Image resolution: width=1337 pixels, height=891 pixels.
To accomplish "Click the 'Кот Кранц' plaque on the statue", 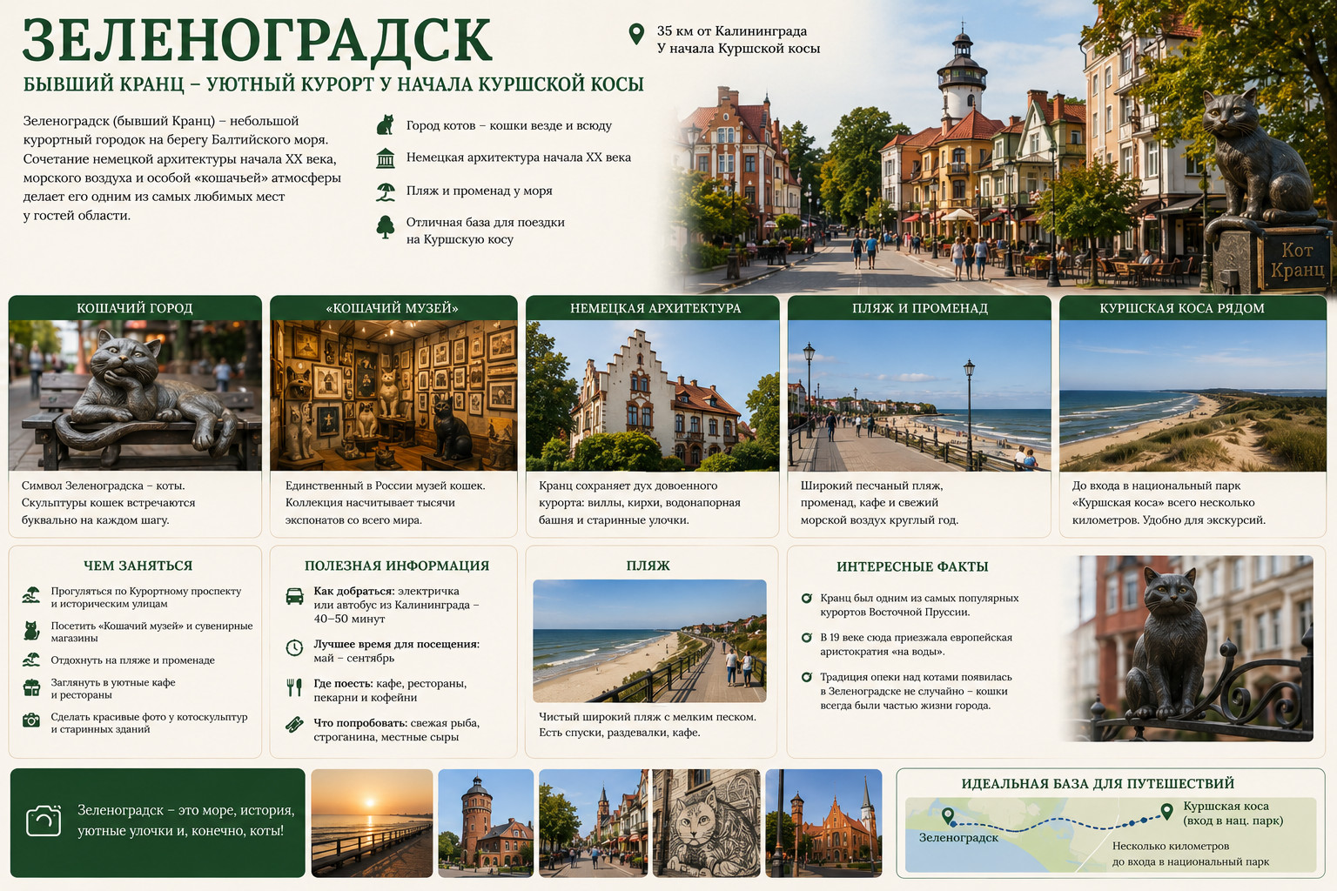I will (x=1297, y=260).
